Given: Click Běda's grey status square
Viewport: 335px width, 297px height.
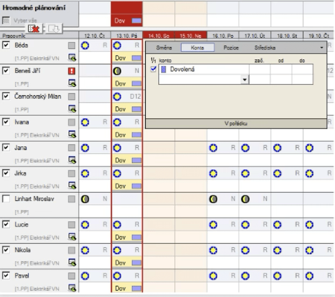Looking at the screenshot, I should [71, 45].
